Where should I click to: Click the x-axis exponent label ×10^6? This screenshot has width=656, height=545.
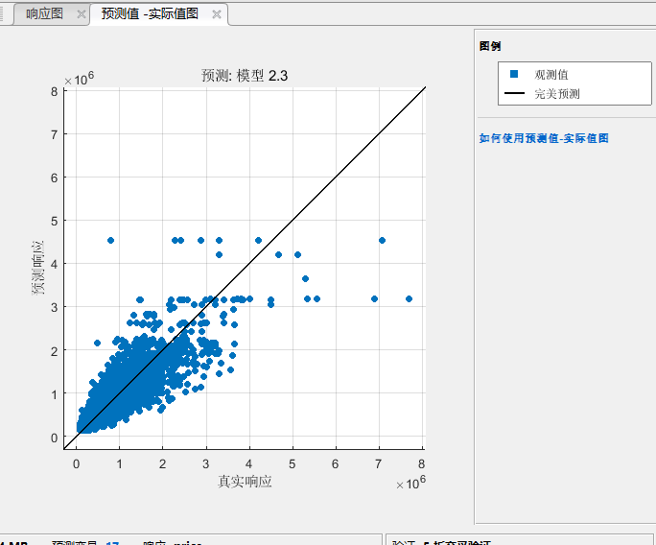coord(410,484)
